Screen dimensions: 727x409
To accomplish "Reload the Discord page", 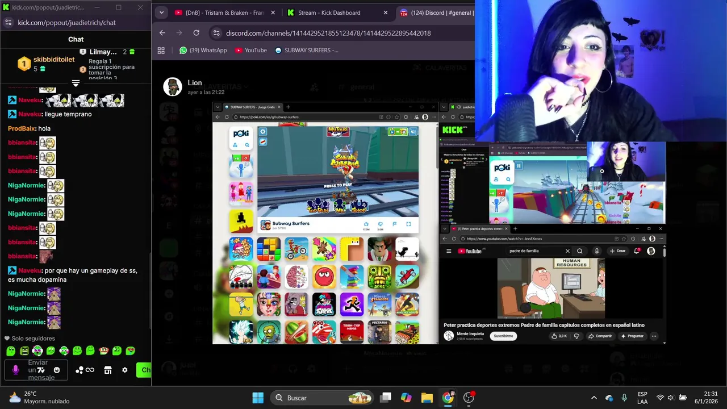I will pyautogui.click(x=196, y=33).
